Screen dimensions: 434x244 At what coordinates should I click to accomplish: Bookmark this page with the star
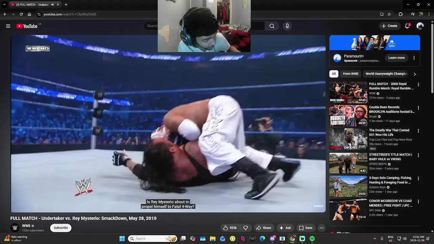pos(389,14)
